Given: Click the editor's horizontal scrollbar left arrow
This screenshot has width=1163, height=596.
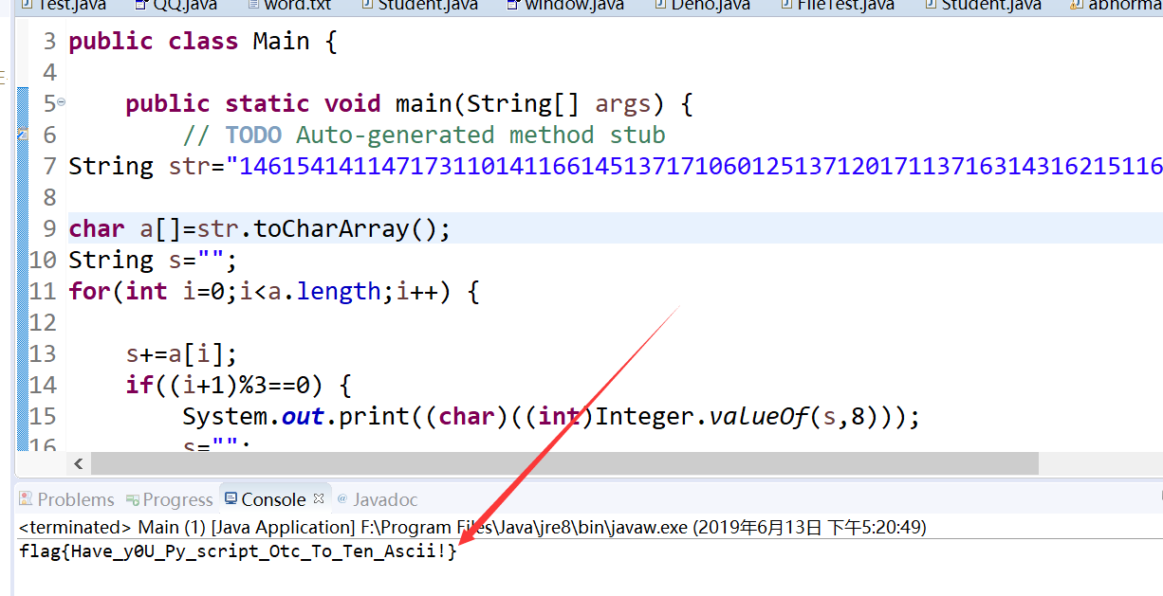Looking at the screenshot, I should 78,463.
